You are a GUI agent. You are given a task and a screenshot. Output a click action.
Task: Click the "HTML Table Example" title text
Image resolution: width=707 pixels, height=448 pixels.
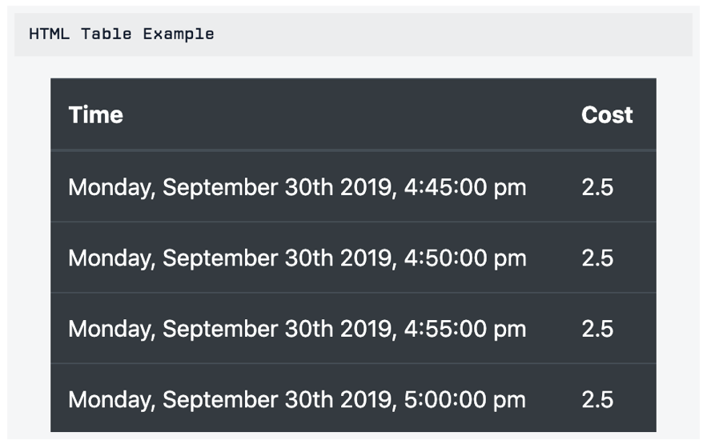click(122, 34)
